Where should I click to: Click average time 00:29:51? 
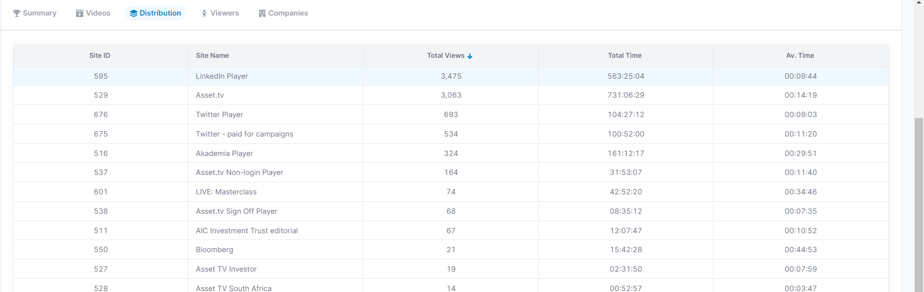801,154
